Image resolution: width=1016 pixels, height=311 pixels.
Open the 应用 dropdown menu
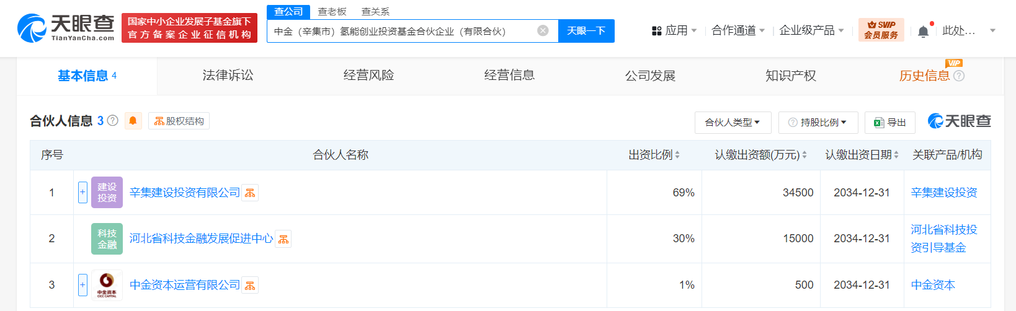tap(674, 30)
